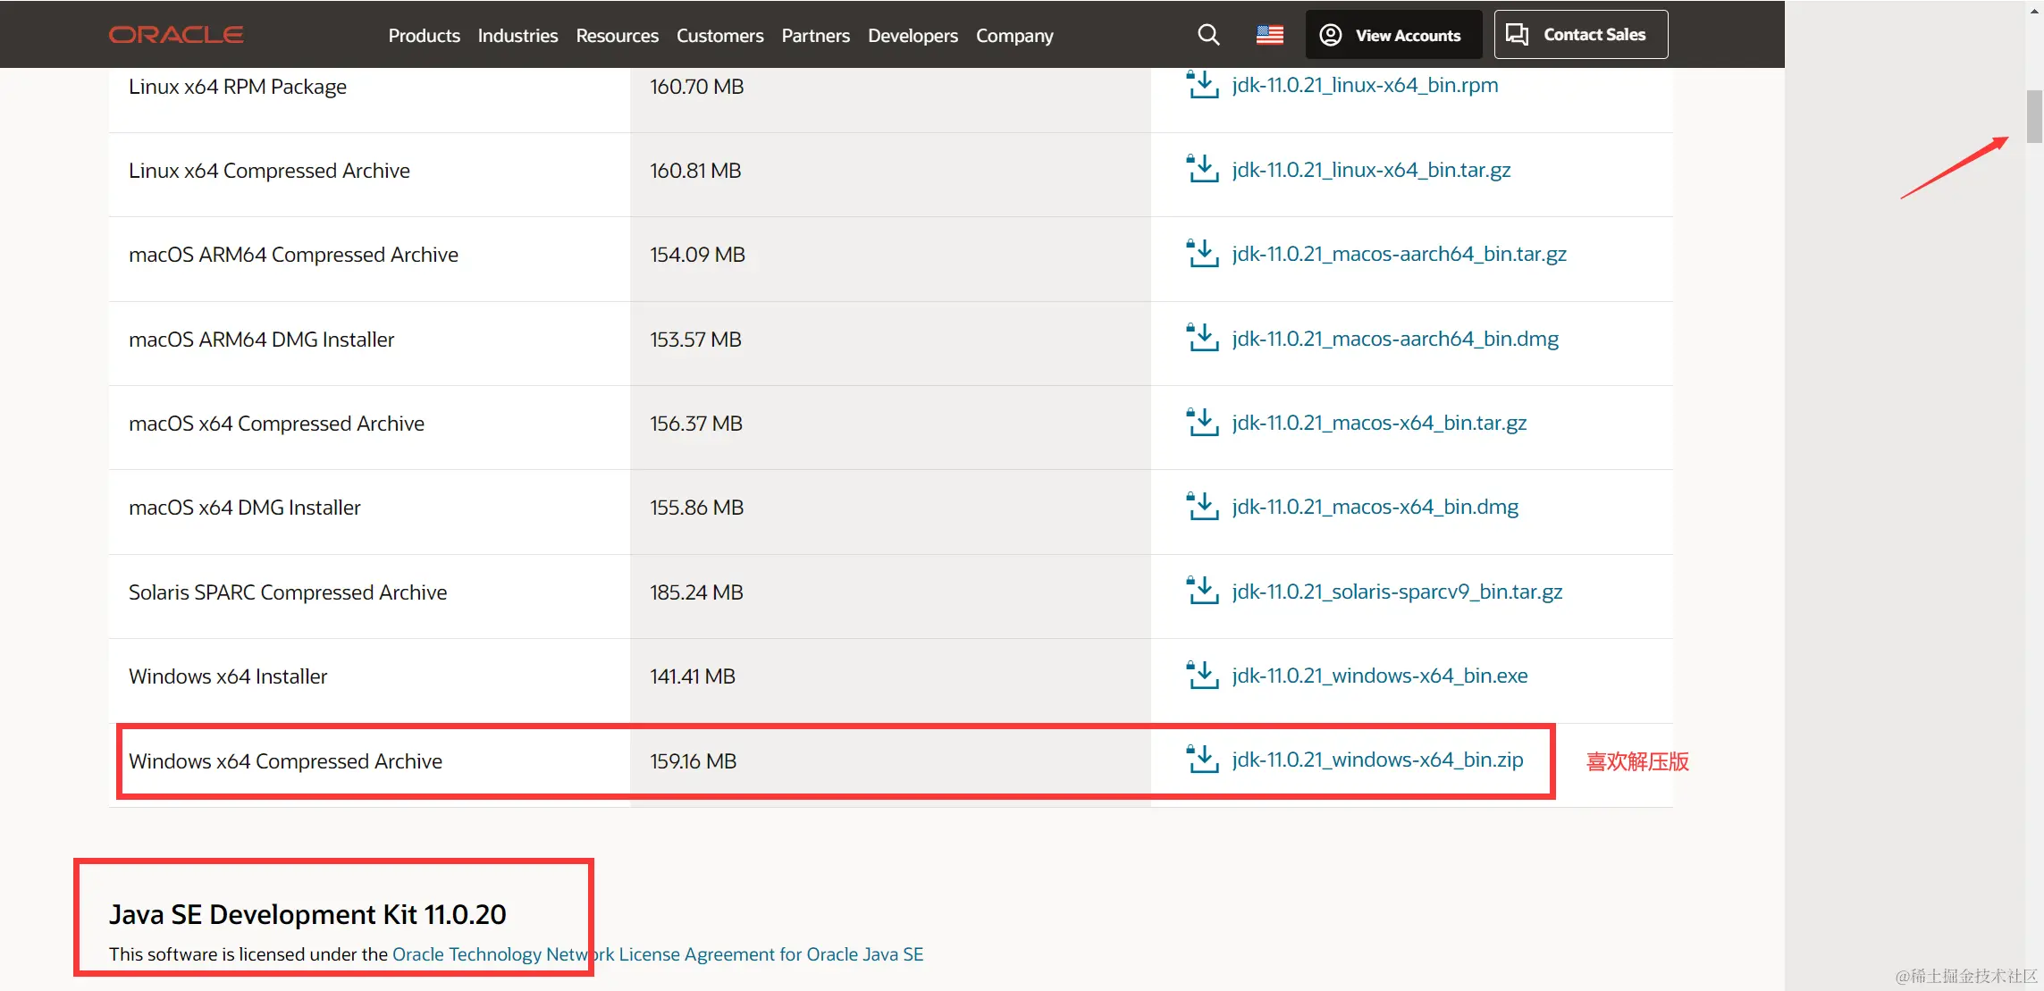Open the Industries menu
The width and height of the screenshot is (2044, 991).
tap(517, 36)
